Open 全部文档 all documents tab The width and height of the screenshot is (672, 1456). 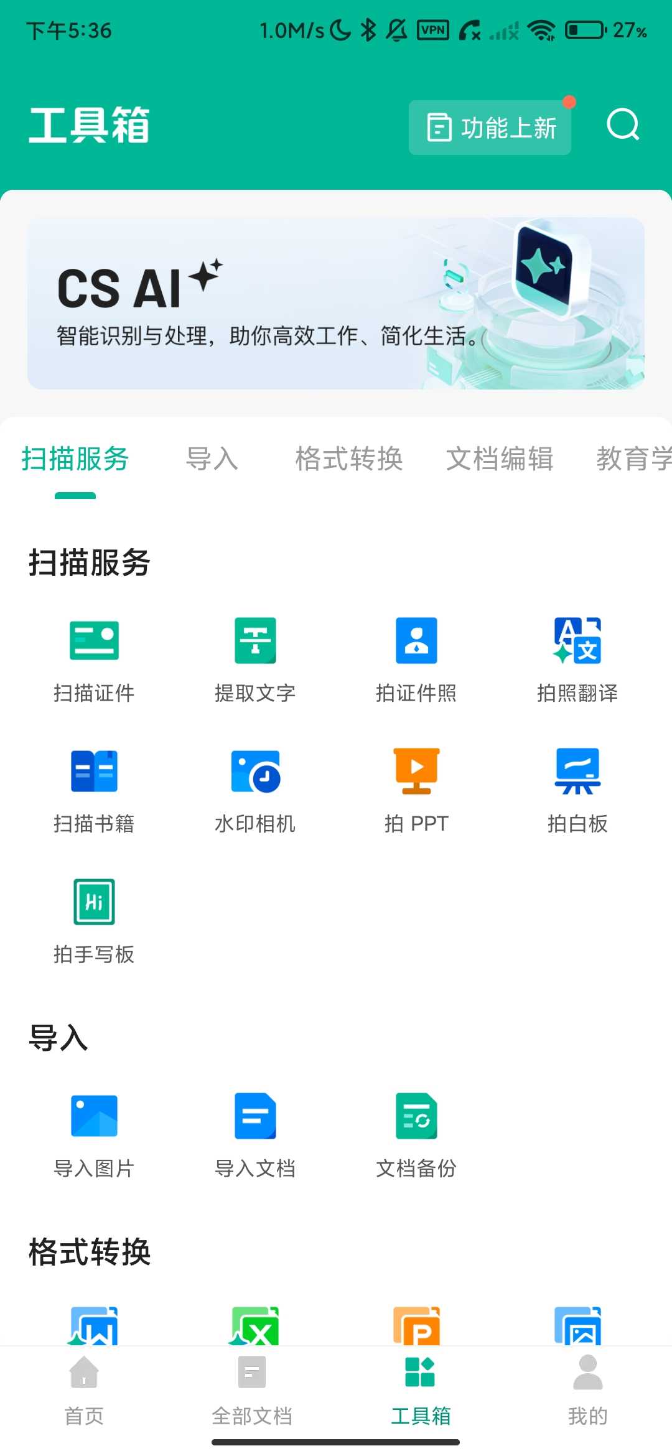(252, 1391)
